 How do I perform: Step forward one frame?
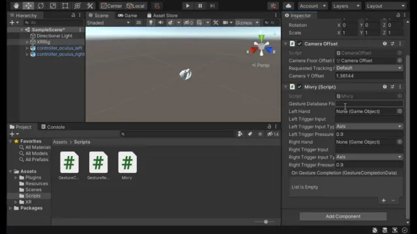pos(212,6)
